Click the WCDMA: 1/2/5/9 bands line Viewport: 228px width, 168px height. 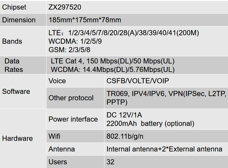[x=75, y=41]
